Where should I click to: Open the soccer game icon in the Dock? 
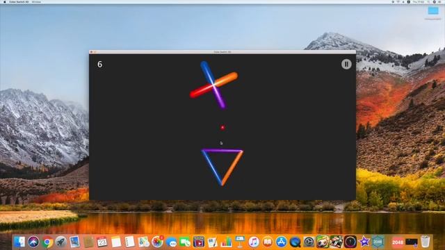pyautogui.click(x=323, y=242)
